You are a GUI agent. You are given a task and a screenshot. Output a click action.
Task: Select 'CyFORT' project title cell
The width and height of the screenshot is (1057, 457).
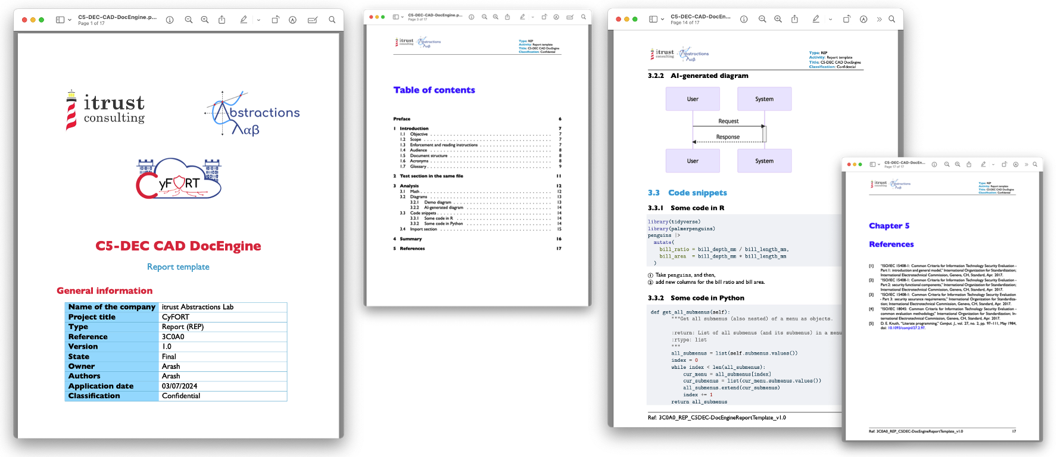pos(223,317)
